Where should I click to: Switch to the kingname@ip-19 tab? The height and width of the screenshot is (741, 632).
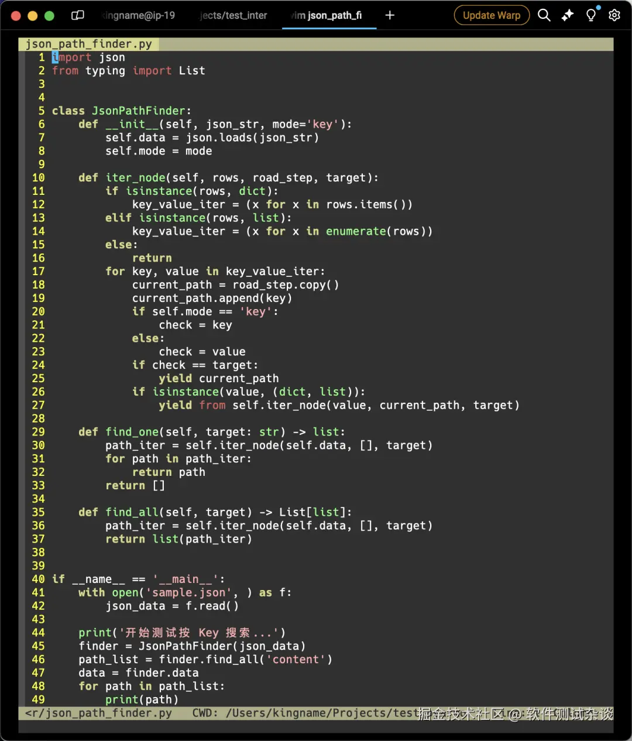[138, 15]
